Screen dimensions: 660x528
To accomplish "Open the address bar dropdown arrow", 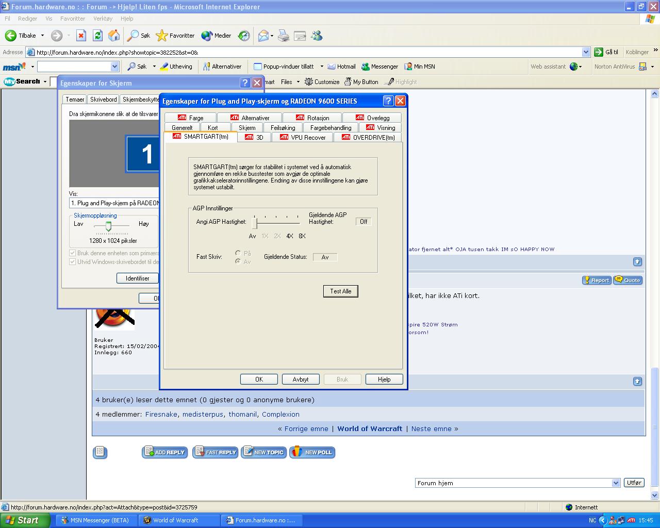I will pyautogui.click(x=586, y=52).
